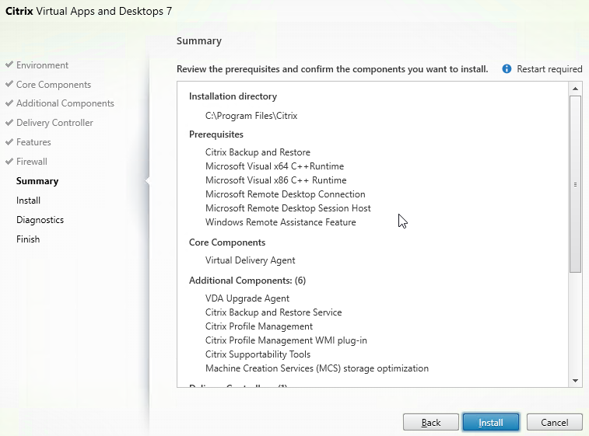Click Virtual Delivery Agent entry
Viewport: 589px width, 436px height.
pyautogui.click(x=251, y=260)
